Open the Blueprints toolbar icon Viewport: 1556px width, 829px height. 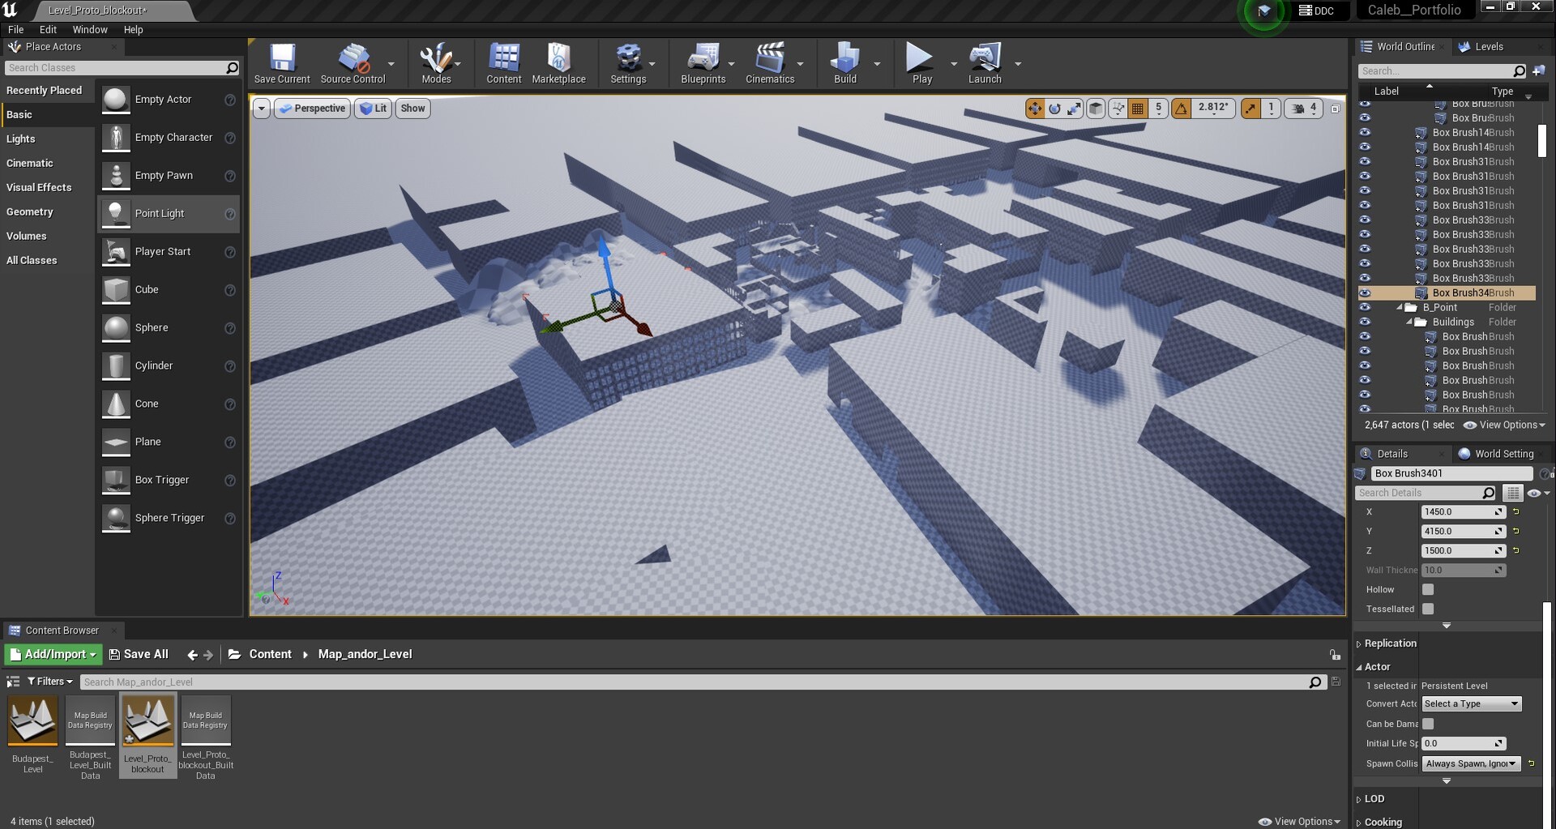pyautogui.click(x=703, y=63)
